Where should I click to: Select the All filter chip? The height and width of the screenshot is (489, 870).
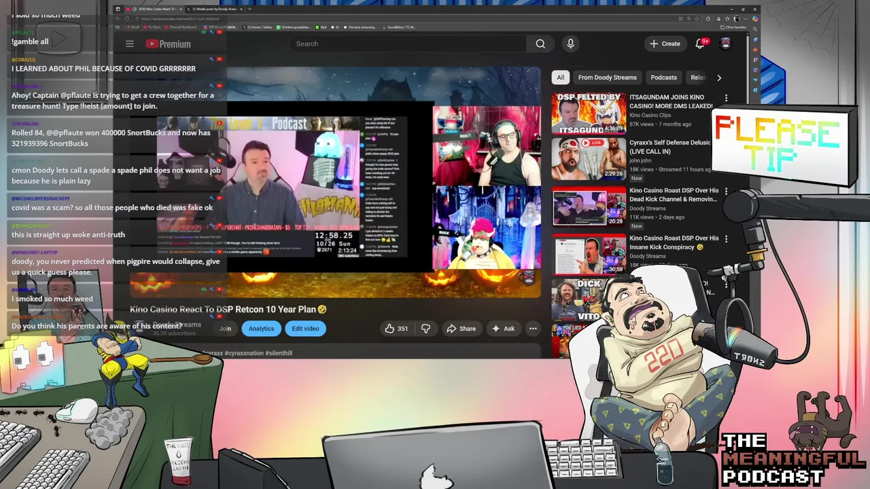tap(560, 77)
